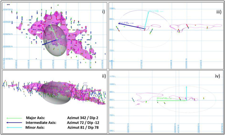This screenshot has width=225, height=135.
Task: Click the 'ii)' panel label
Action: pyautogui.click(x=101, y=75)
